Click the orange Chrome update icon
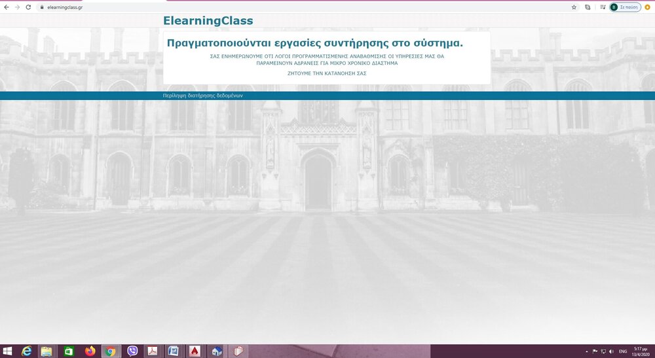This screenshot has width=655, height=358. (x=648, y=7)
